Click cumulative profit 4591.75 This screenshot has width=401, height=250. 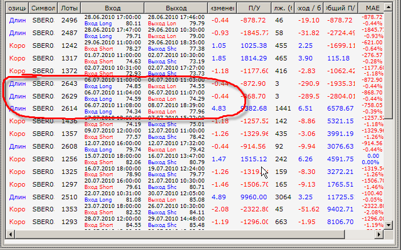(x=340, y=159)
